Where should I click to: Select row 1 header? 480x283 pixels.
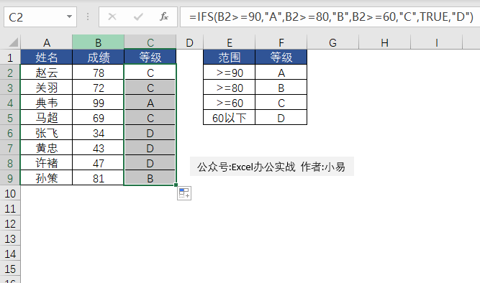tap(10, 57)
